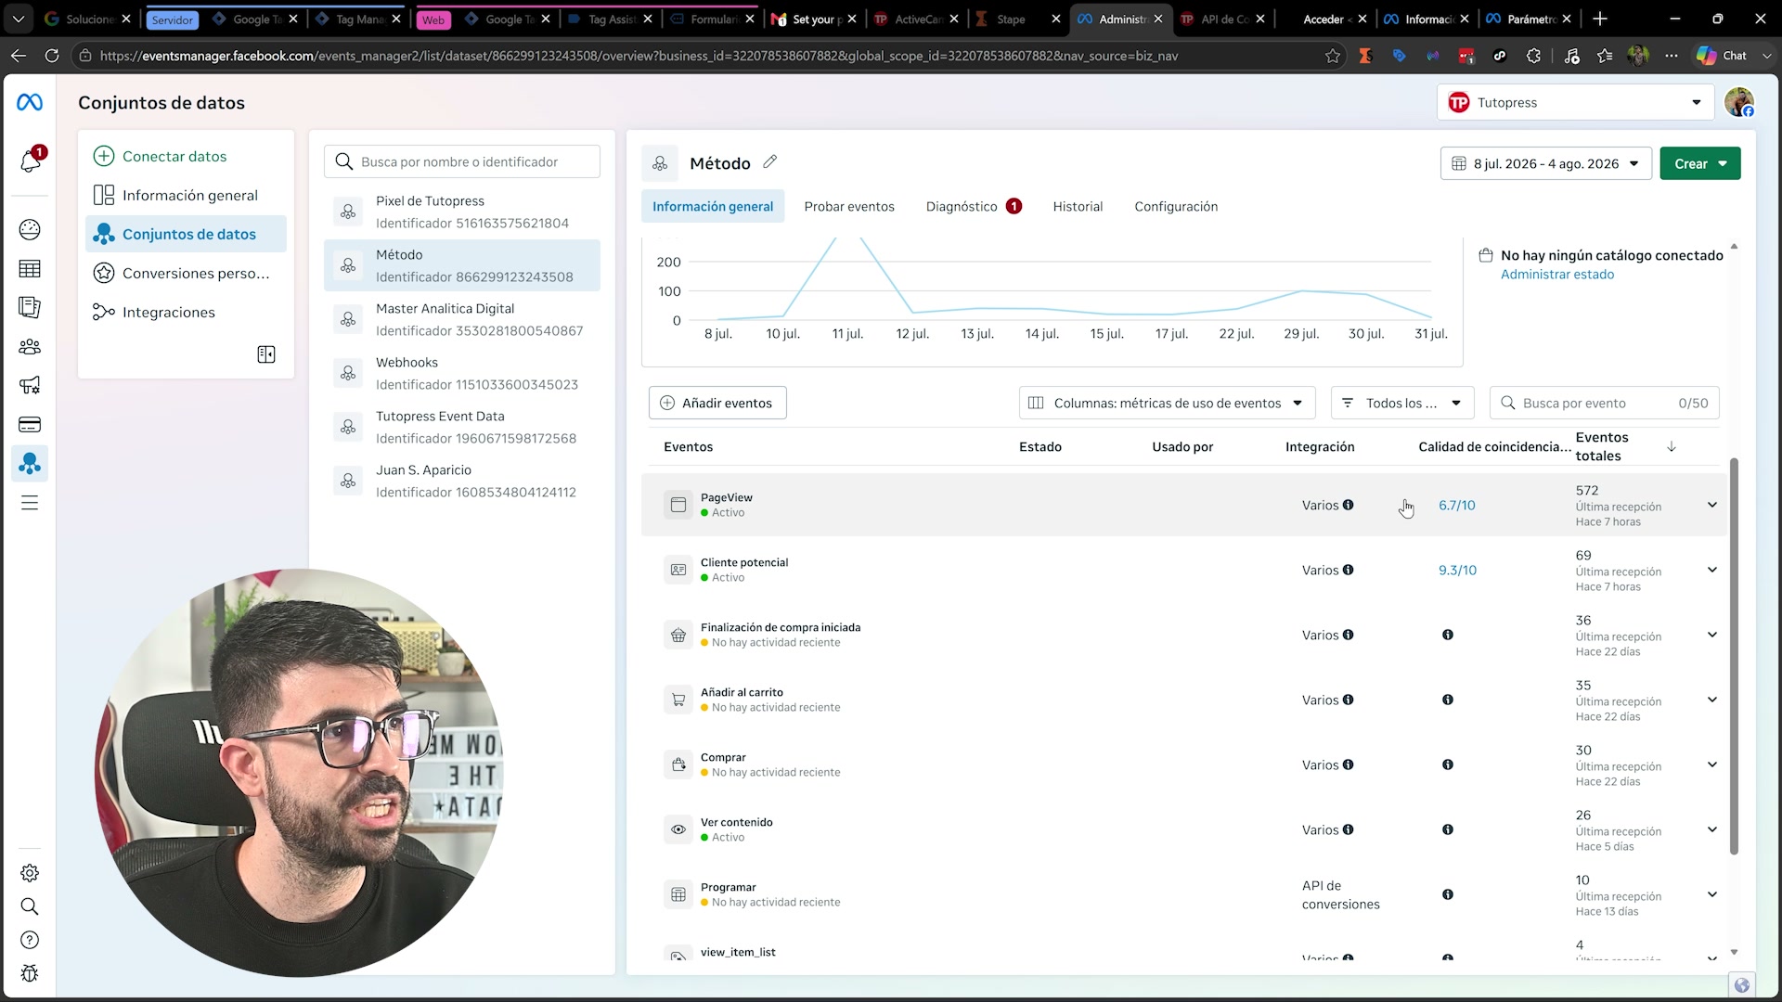Switch to Historial tab
1782x1002 pixels.
tap(1078, 206)
